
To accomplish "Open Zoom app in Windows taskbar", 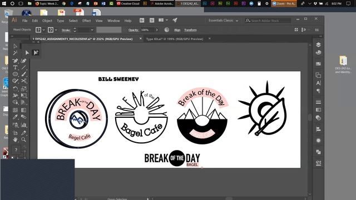I will click(x=284, y=4).
